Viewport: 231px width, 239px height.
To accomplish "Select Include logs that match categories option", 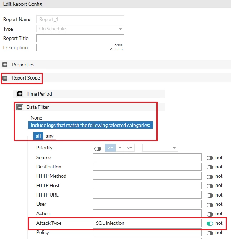I will pos(90,125).
